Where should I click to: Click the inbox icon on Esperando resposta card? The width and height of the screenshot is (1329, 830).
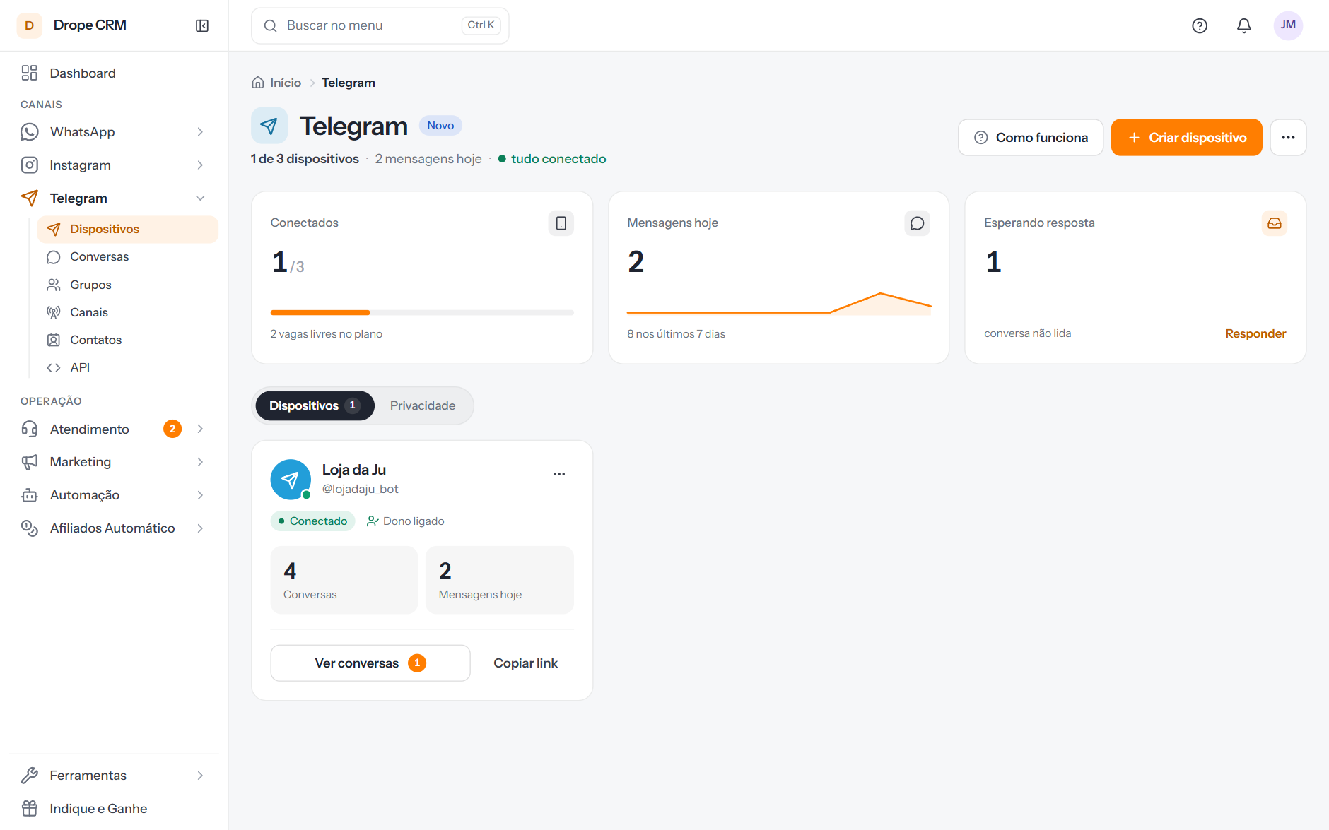point(1275,223)
